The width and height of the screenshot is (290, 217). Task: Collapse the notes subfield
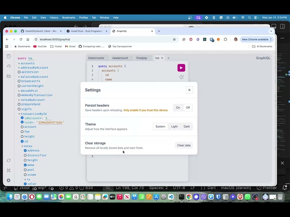pos(22,146)
